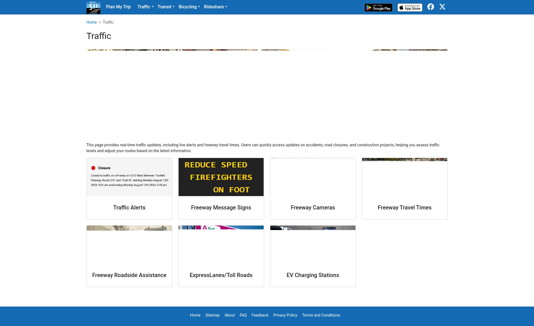This screenshot has height=326, width=534.
Task: Open the Freeway Travel Times card
Action: click(405, 189)
